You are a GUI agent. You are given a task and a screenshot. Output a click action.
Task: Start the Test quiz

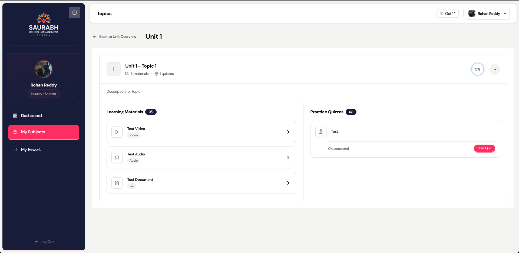point(484,148)
